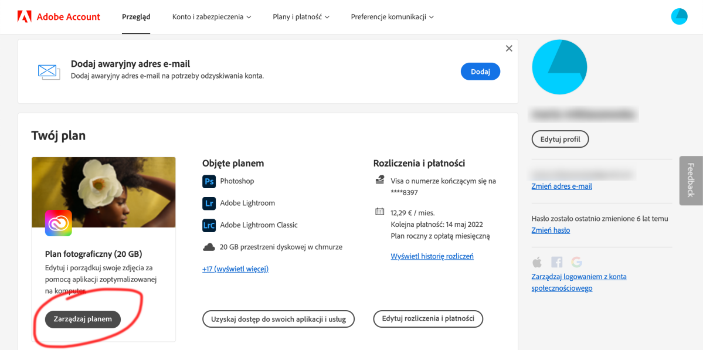The height and width of the screenshot is (350, 703).
Task: Click the Apple social login icon
Action: click(536, 262)
